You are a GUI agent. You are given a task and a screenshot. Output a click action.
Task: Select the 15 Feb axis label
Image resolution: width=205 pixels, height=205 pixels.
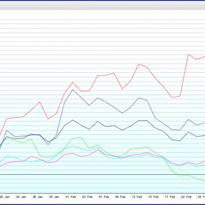153,197
